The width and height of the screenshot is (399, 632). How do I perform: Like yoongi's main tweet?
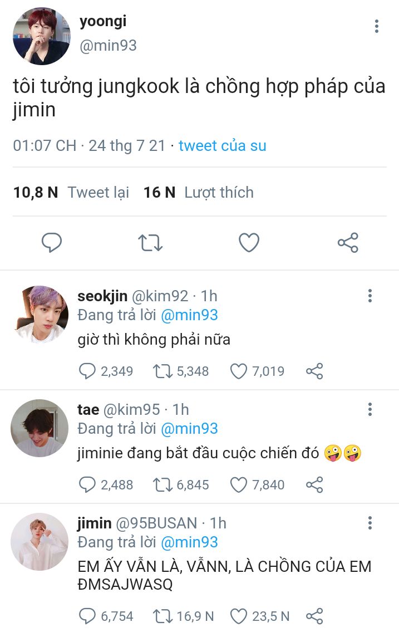tap(249, 243)
